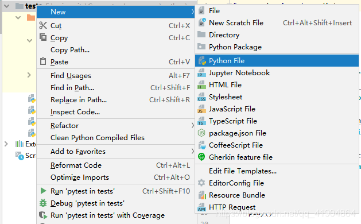
Task: Click the CoffeeScript File cup icon
Action: [x=202, y=145]
